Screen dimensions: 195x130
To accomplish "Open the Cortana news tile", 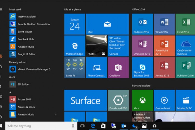I will (118, 46).
